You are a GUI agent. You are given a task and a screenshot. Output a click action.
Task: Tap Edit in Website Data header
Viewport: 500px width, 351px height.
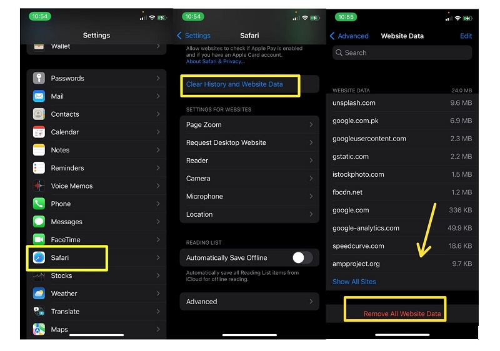pos(466,36)
